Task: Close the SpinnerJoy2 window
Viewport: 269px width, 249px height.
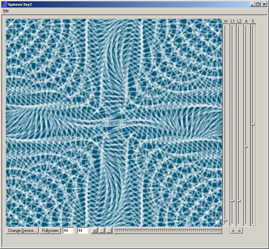Action: [x=264, y=4]
